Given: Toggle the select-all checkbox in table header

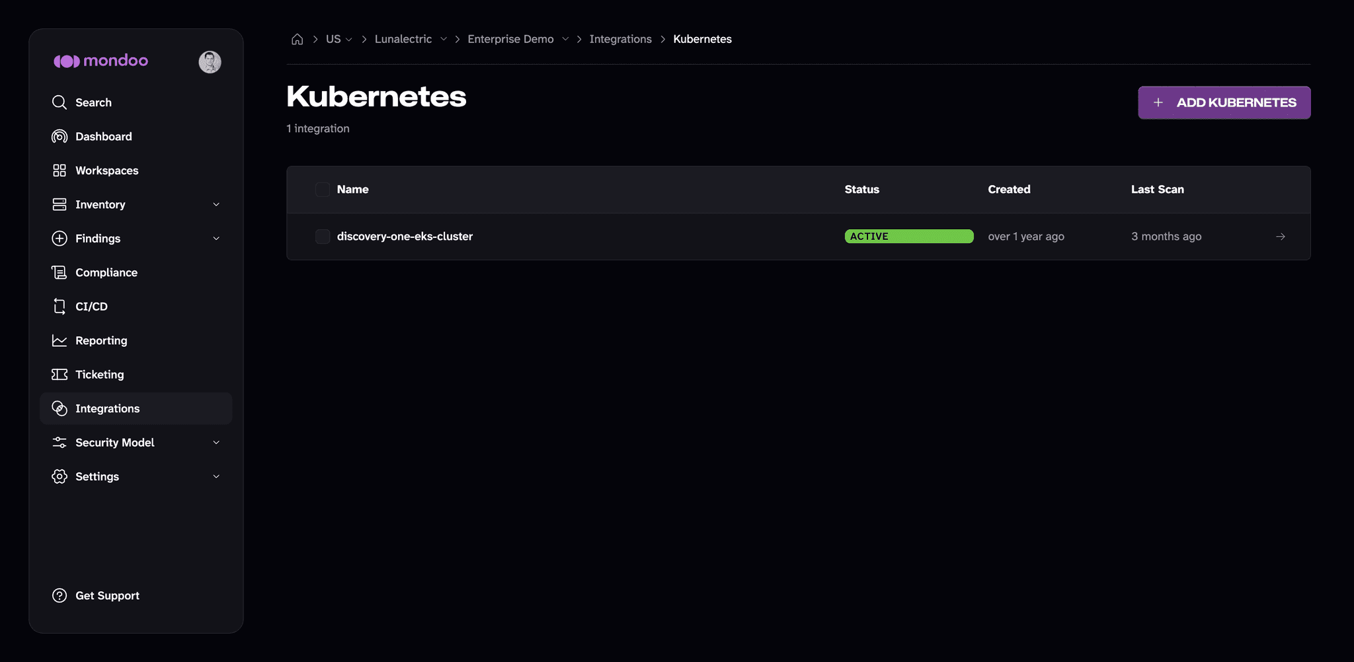Looking at the screenshot, I should pos(323,190).
